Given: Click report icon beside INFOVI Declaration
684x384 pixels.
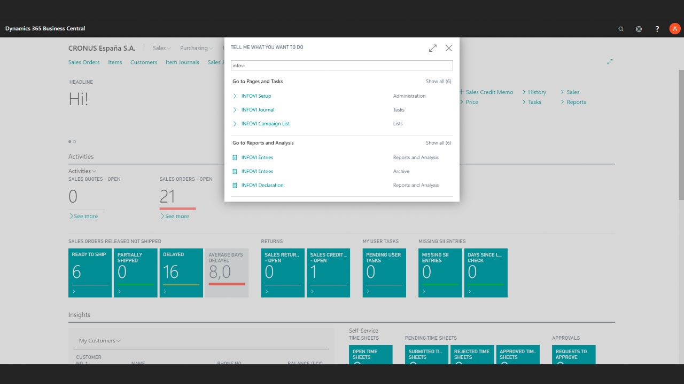Looking at the screenshot, I should 235,185.
